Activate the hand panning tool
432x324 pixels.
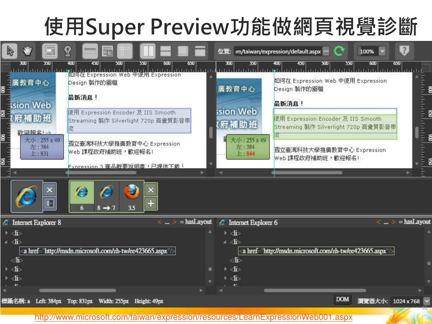(x=27, y=51)
